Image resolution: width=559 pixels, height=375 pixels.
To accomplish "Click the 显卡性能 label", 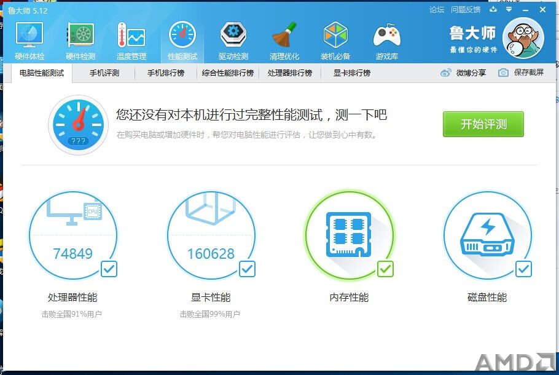I will pyautogui.click(x=211, y=297).
